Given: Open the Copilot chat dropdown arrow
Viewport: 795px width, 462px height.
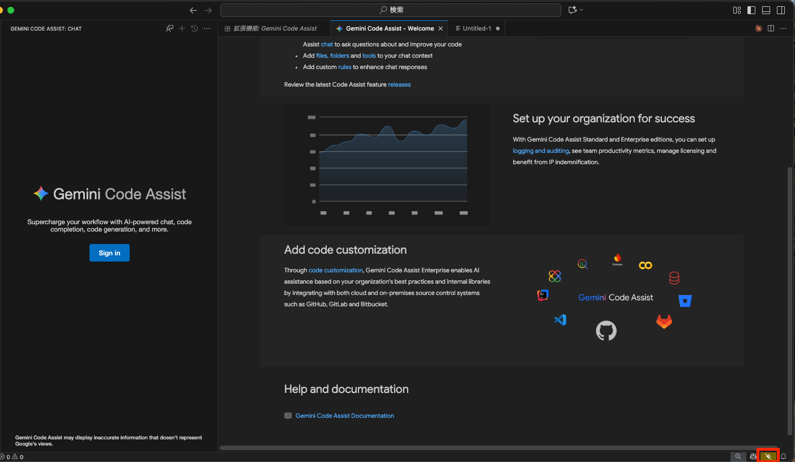Looking at the screenshot, I should pyautogui.click(x=582, y=10).
